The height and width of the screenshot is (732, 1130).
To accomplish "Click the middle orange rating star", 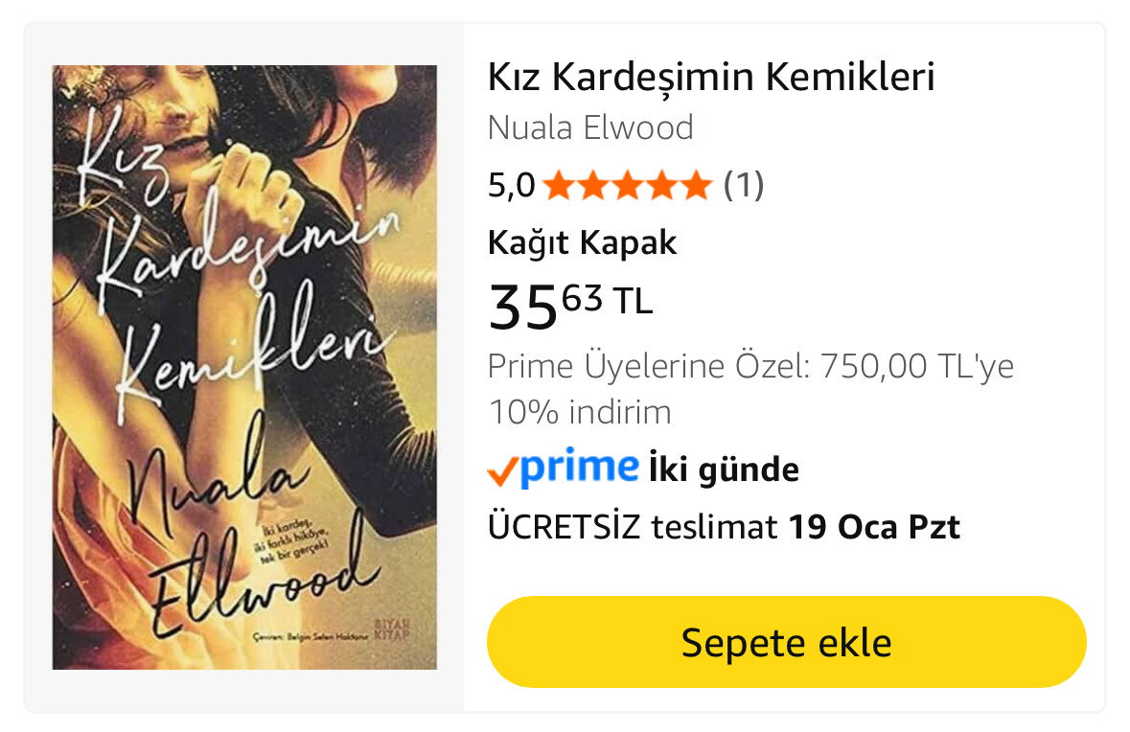I will [x=628, y=185].
